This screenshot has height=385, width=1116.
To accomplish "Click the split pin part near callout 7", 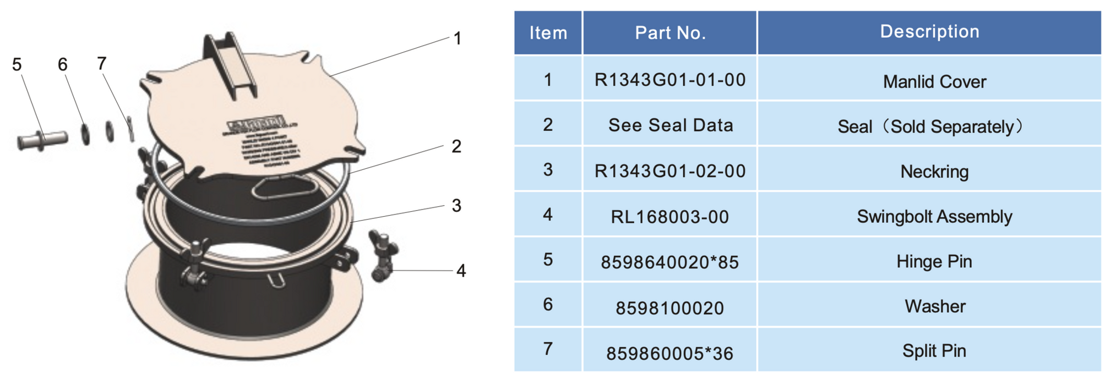I will (130, 129).
